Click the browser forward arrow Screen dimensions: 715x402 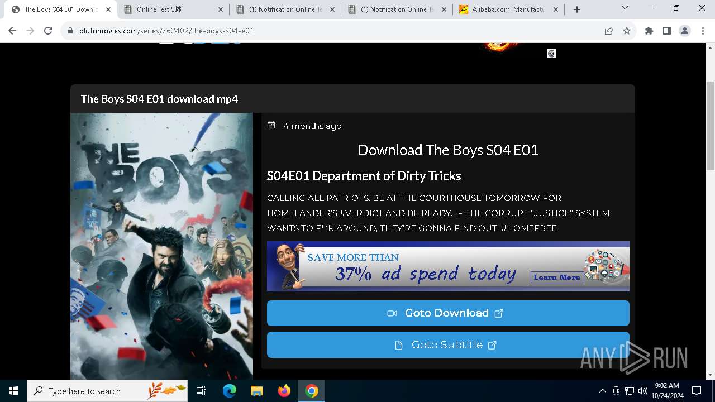coord(30,31)
